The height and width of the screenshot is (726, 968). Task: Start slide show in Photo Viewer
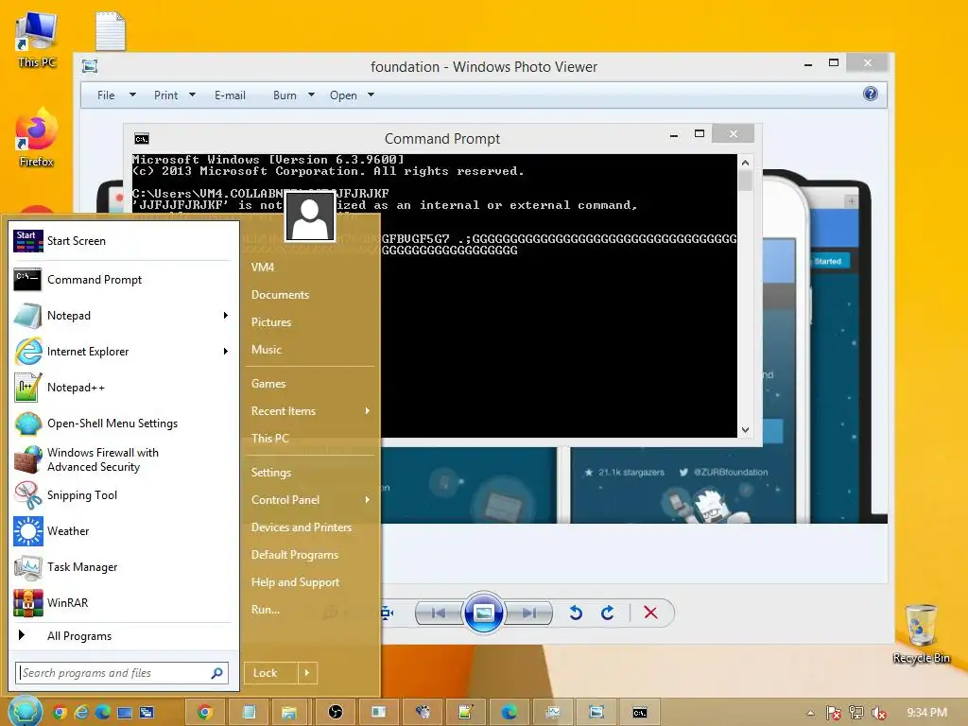tap(483, 613)
